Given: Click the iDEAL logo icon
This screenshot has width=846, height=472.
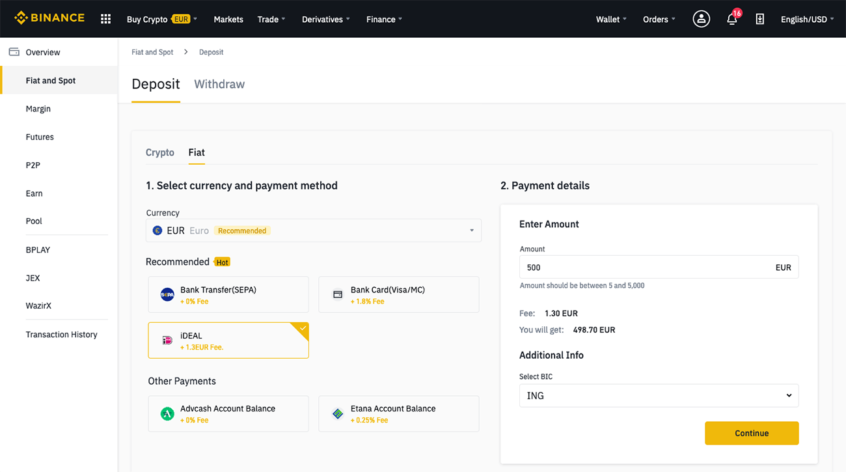Looking at the screenshot, I should click(x=167, y=340).
